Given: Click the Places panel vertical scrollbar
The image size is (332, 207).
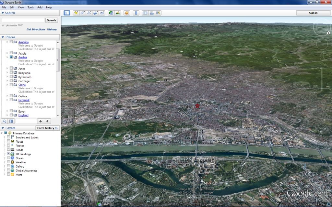Looking at the screenshot, I should [x=58, y=60].
